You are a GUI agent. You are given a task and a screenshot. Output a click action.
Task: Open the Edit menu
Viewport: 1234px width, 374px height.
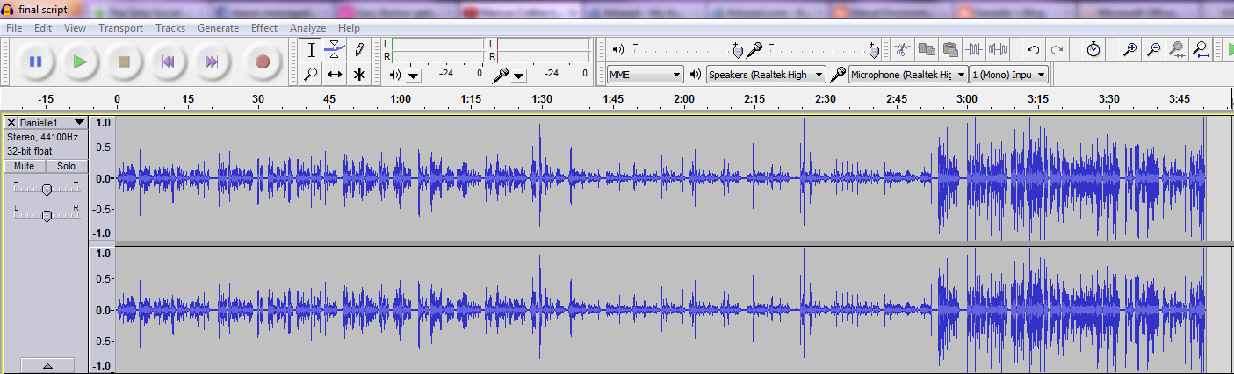pos(43,28)
